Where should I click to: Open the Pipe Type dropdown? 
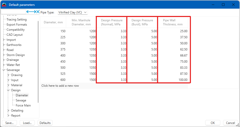coord(72,12)
